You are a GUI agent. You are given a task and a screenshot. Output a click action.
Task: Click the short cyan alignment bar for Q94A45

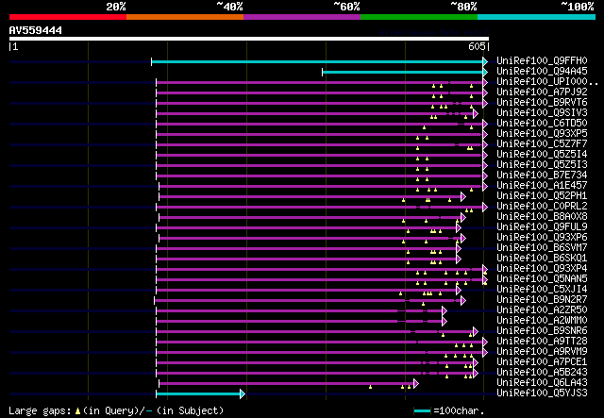point(405,72)
